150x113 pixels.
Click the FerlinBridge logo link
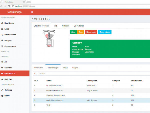14,12
